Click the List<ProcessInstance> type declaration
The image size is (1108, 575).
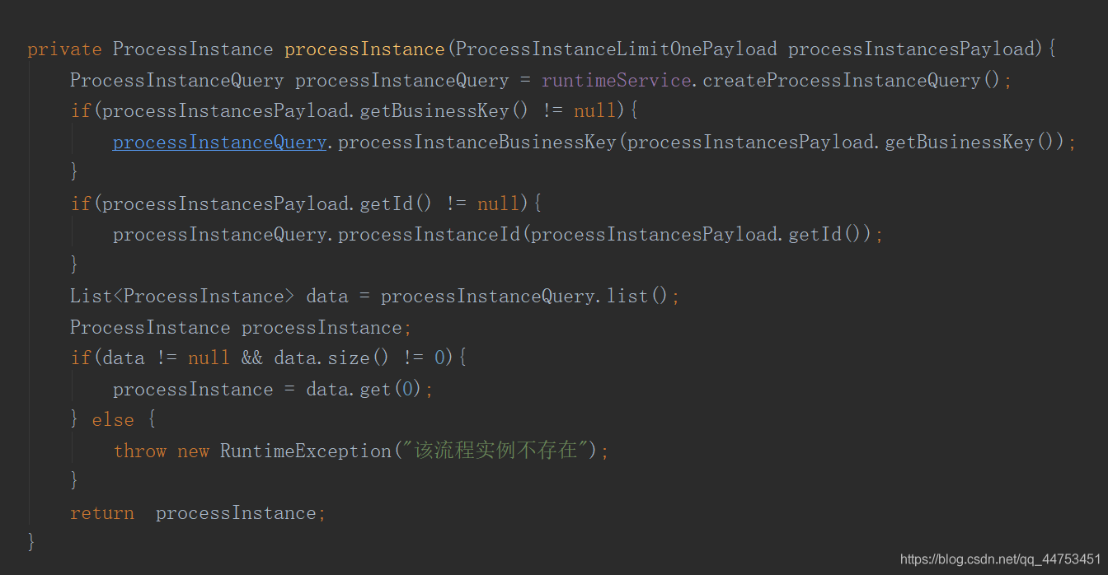tap(182, 297)
